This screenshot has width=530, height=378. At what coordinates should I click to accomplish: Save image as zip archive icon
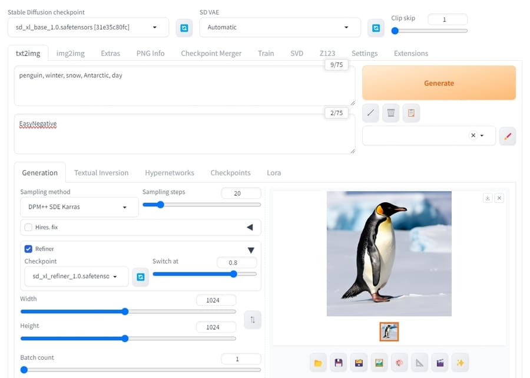pos(359,363)
